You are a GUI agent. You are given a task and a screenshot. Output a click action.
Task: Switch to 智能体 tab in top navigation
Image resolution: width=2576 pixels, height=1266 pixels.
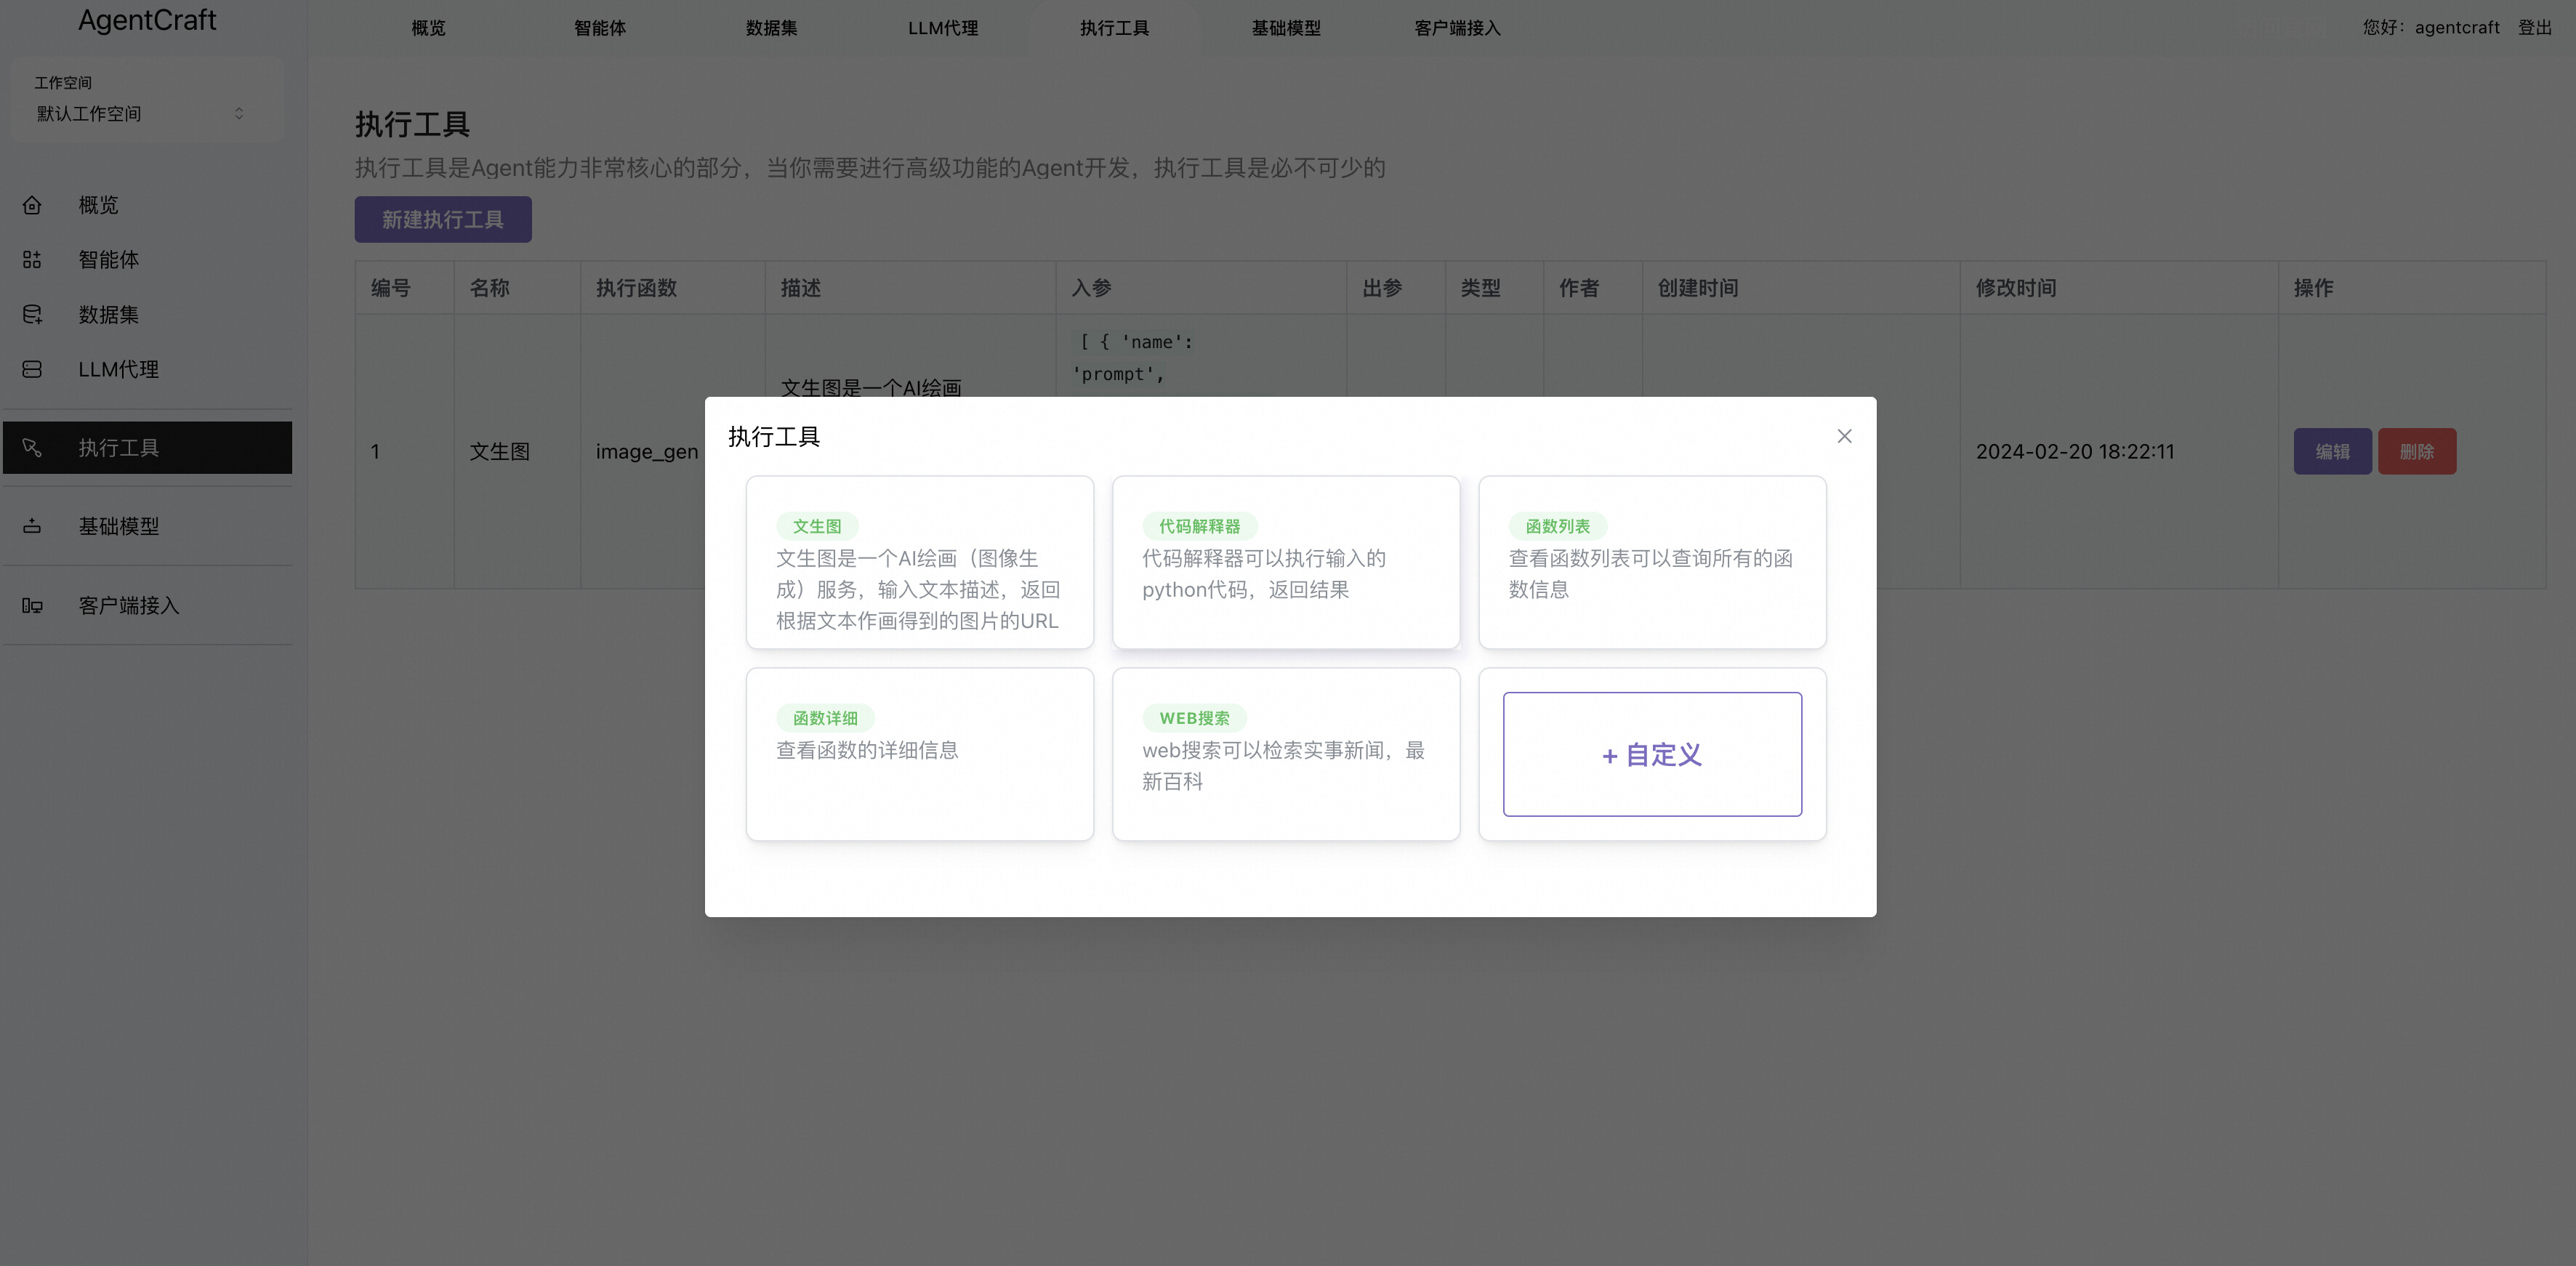click(600, 28)
